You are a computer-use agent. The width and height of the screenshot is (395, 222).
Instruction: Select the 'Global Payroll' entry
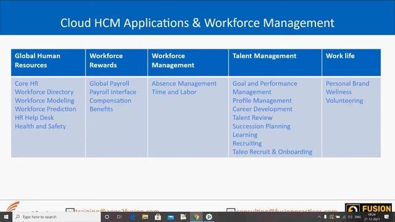(109, 84)
